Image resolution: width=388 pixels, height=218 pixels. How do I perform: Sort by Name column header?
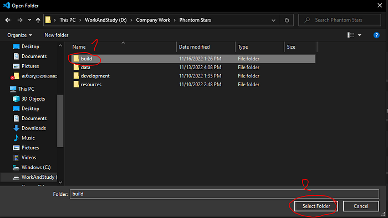(79, 47)
